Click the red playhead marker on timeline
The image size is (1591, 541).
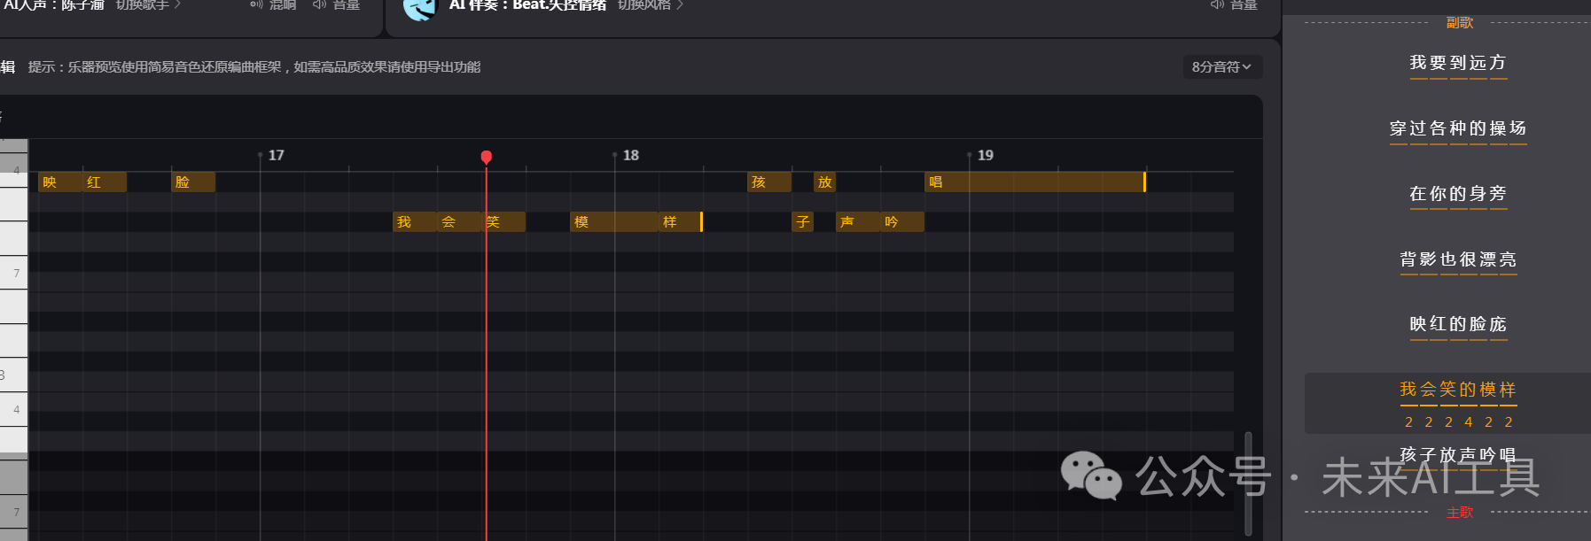pyautogui.click(x=487, y=157)
